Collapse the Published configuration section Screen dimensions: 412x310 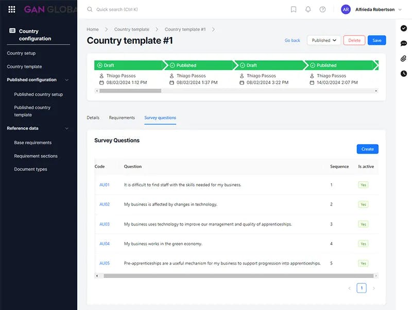click(x=67, y=80)
